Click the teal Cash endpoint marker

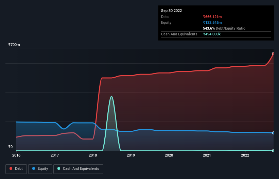tap(273, 151)
